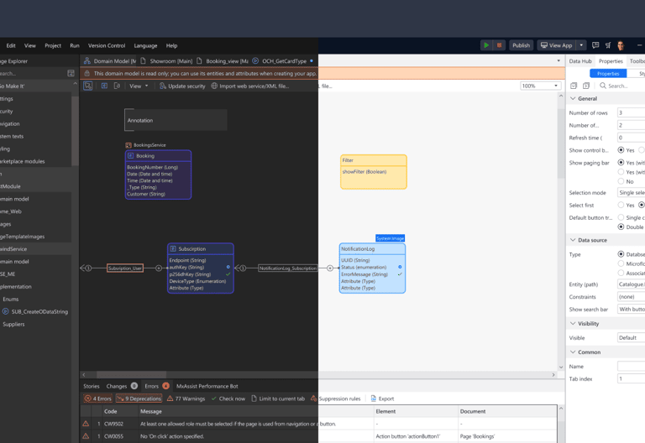The width and height of the screenshot is (645, 443).
Task: Click the Import web service/XML file globe icon
Action: coord(214,86)
